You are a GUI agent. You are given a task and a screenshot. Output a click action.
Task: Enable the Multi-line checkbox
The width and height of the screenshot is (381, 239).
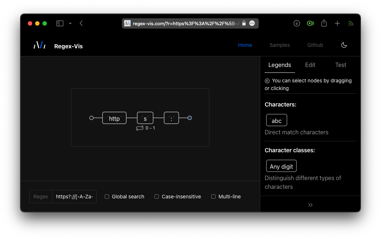[x=213, y=197]
